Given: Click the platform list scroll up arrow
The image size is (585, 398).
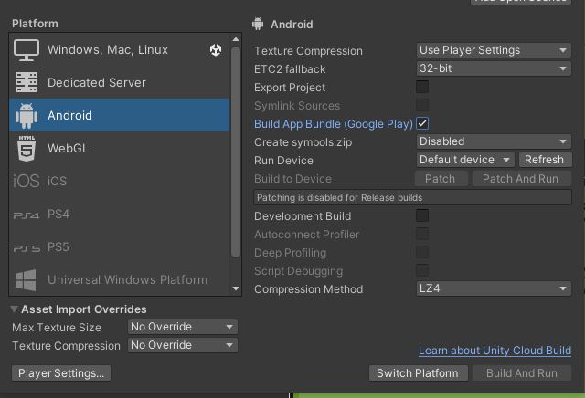Looking at the screenshot, I should (x=236, y=39).
